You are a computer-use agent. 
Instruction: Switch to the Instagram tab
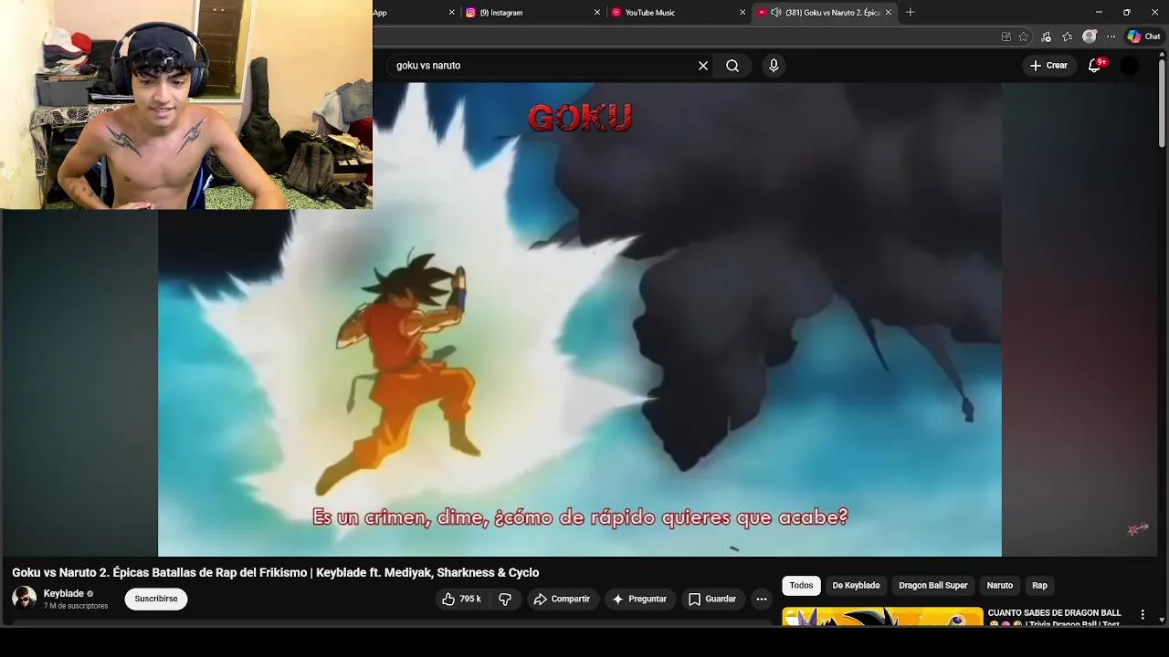pyautogui.click(x=532, y=13)
